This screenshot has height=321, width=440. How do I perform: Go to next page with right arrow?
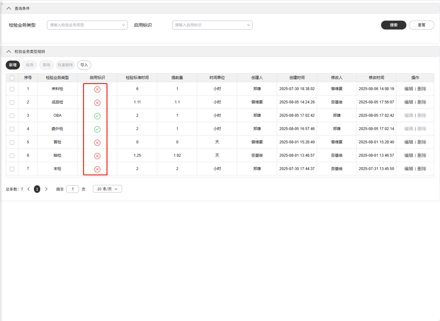(46, 189)
